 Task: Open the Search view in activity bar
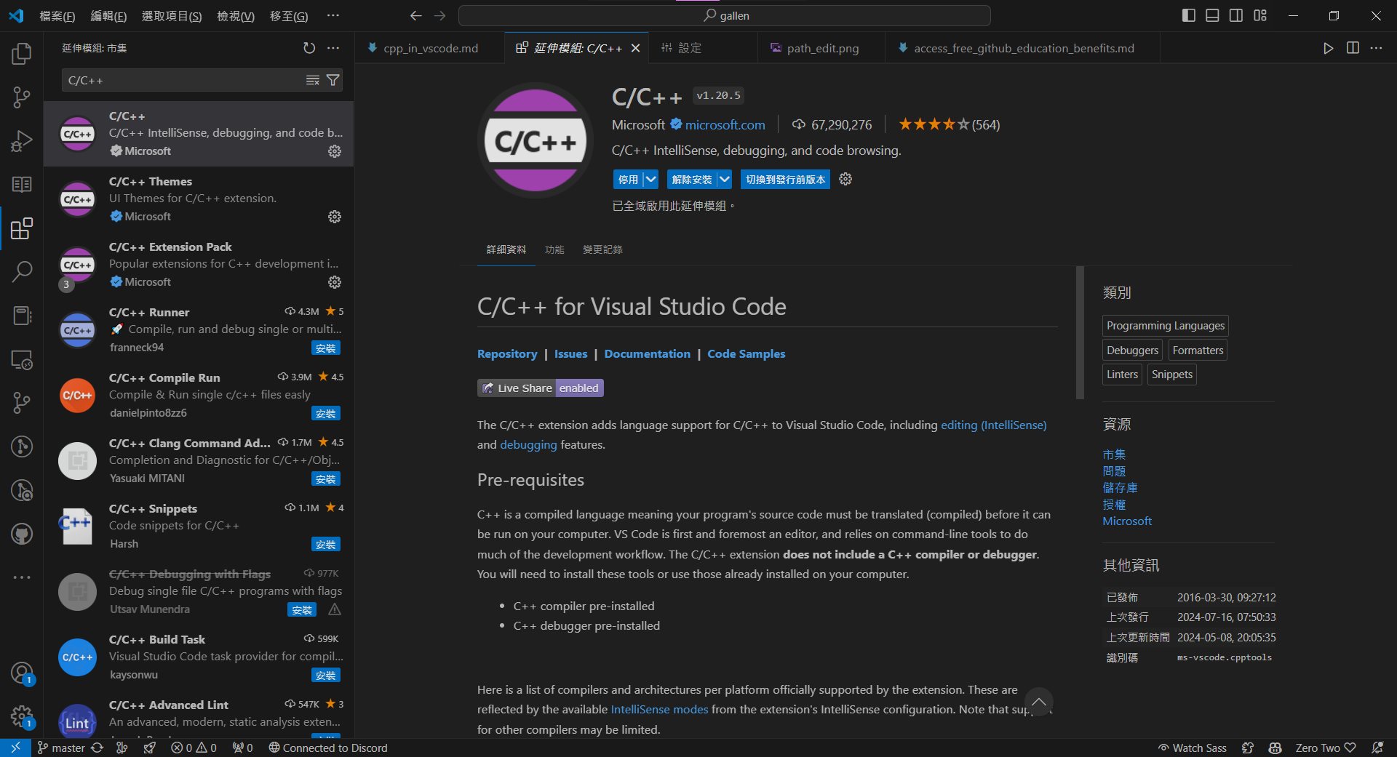click(22, 271)
